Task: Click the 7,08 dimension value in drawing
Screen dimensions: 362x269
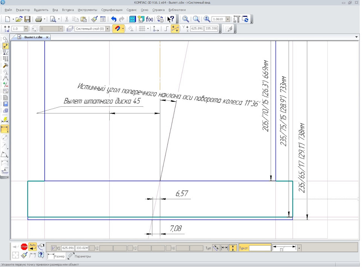Action: 176,229
